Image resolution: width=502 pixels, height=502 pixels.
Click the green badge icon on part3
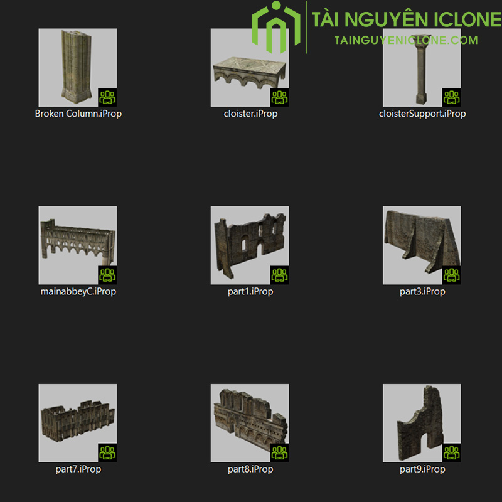[452, 275]
